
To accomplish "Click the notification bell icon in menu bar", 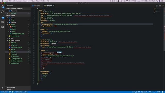I will tap(118, 1).
